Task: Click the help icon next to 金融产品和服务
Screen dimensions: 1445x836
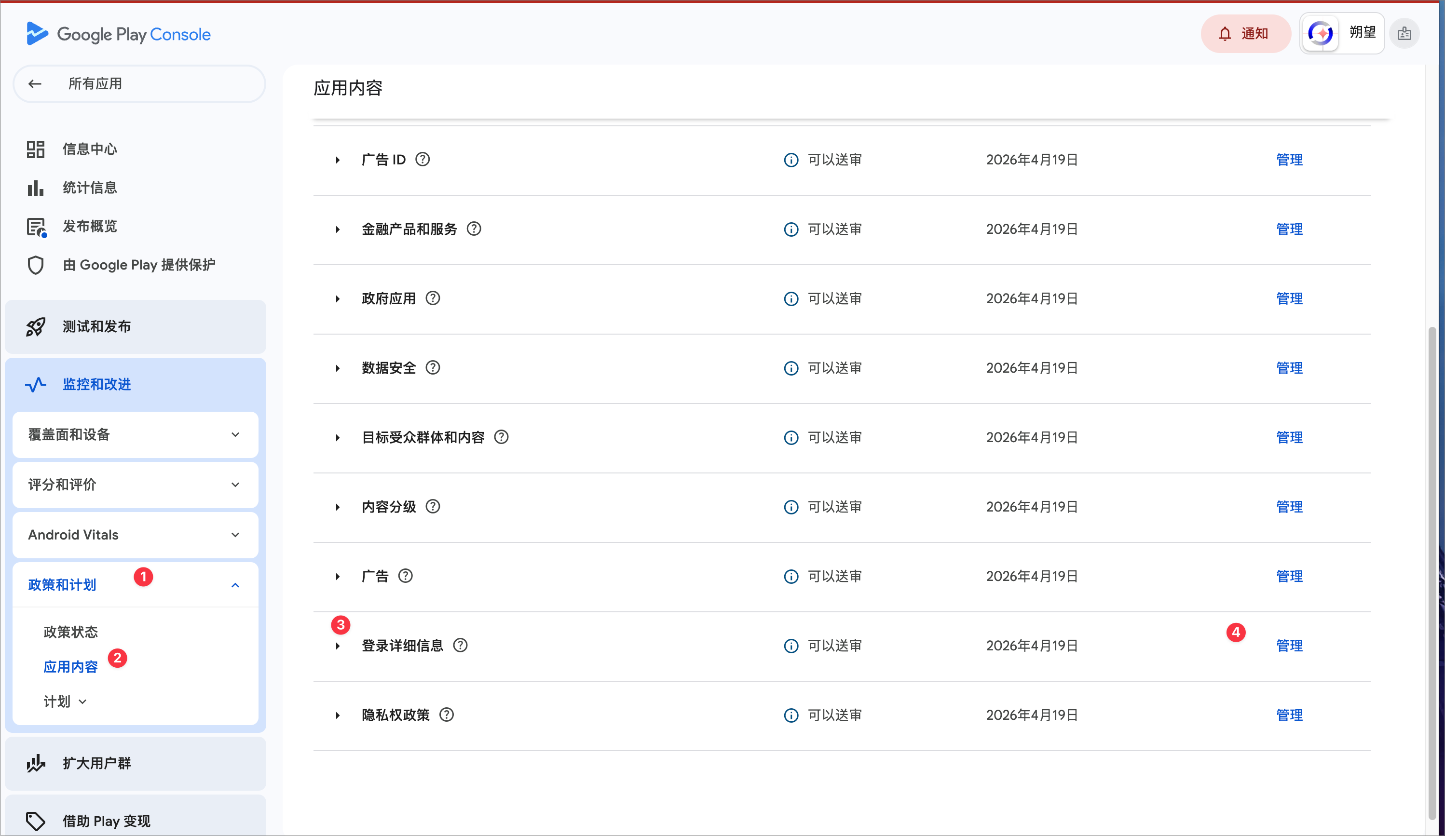Action: click(x=474, y=229)
